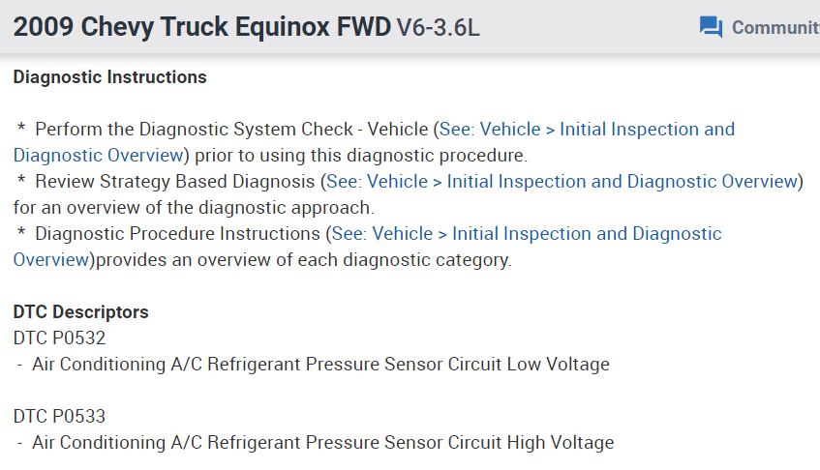Open the Community label in the header
820x470 pixels.
(x=774, y=27)
